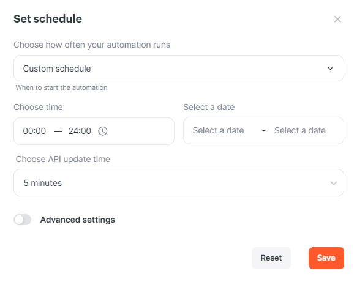The width and height of the screenshot is (357, 282).
Task: Click the Select a date heading label
Action: (x=209, y=107)
